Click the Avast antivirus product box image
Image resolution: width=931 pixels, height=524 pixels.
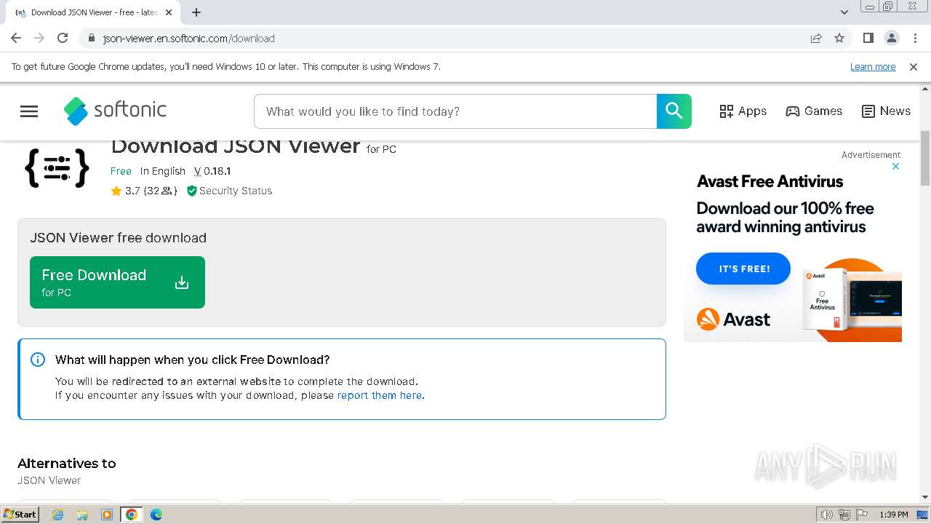(x=825, y=299)
